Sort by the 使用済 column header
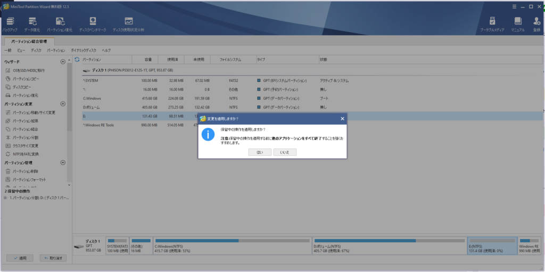 tap(171, 60)
